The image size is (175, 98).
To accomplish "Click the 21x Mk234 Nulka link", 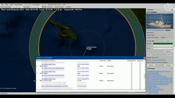I will tap(151, 86).
